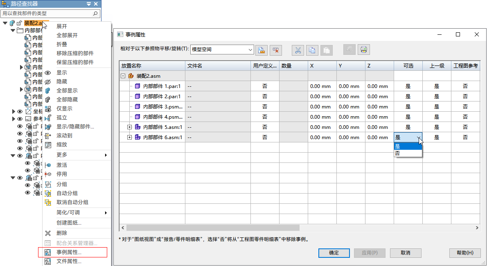Image resolution: width=487 pixels, height=266 pixels.
Task: Collapse 装配2.asm in the properties table
Action: click(123, 76)
